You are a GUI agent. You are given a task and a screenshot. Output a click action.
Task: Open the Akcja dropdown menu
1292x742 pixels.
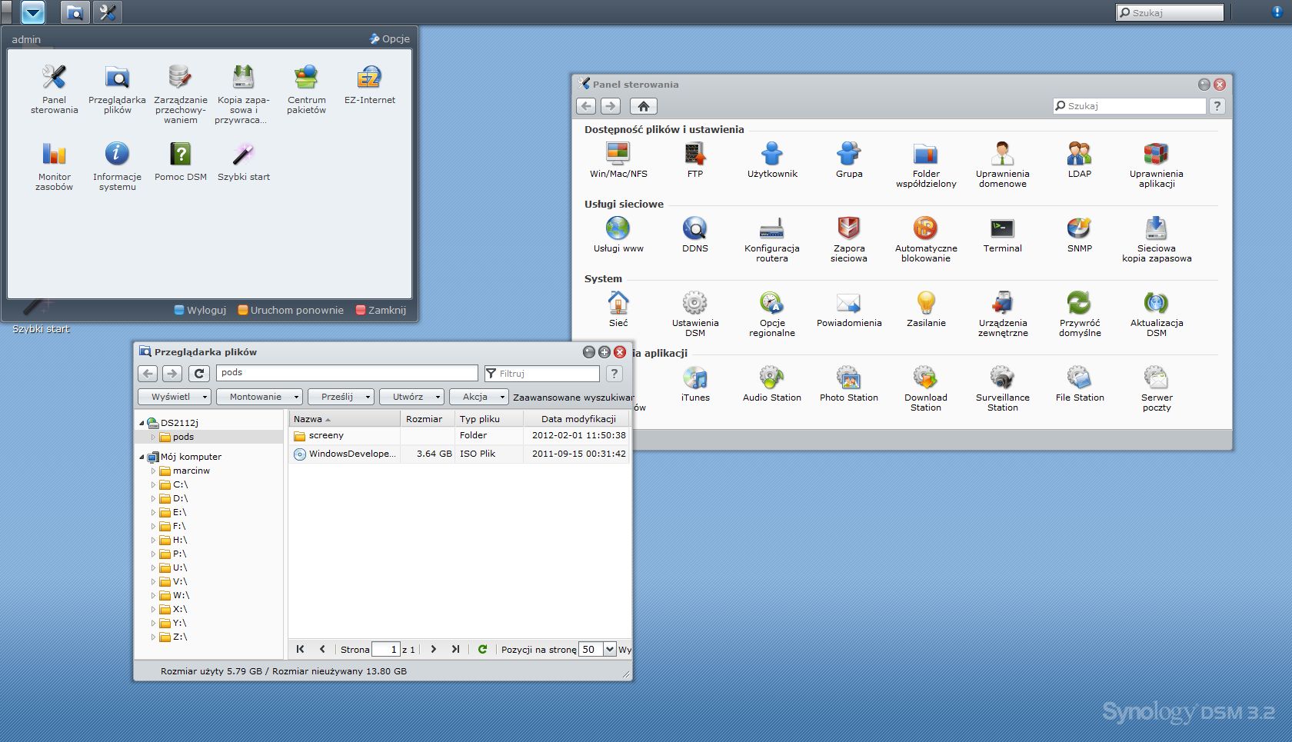click(479, 397)
